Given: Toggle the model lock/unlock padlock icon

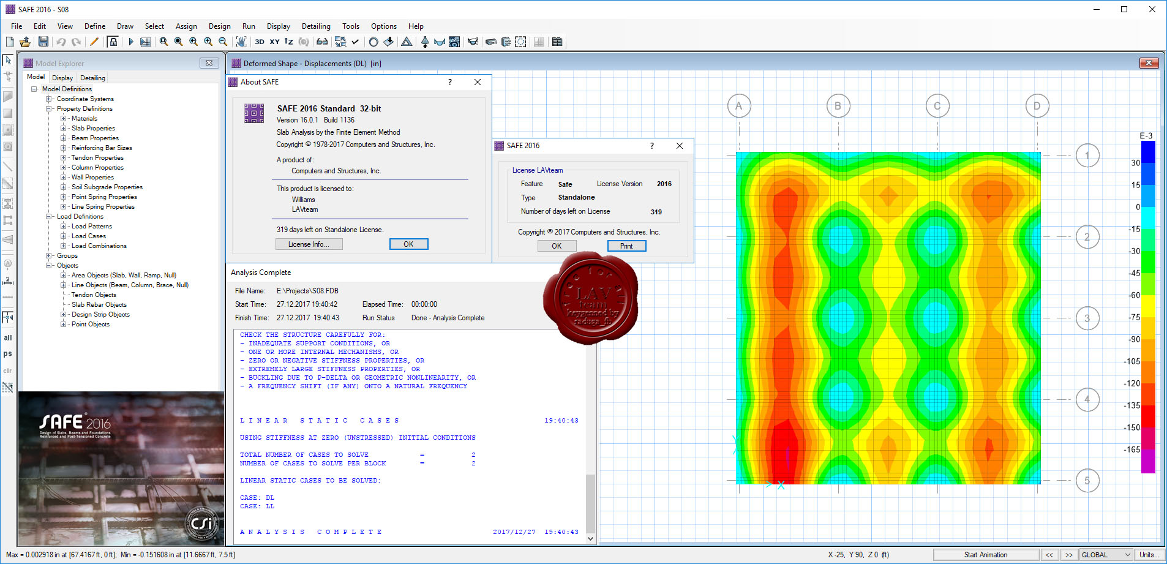Looking at the screenshot, I should [x=113, y=42].
